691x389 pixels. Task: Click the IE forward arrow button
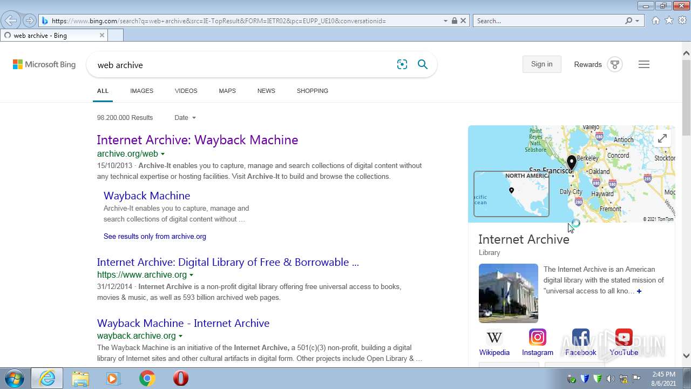click(x=30, y=21)
